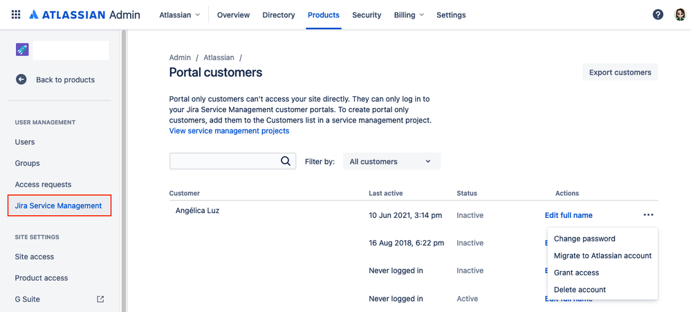Click the search magnifier icon

pyautogui.click(x=286, y=161)
